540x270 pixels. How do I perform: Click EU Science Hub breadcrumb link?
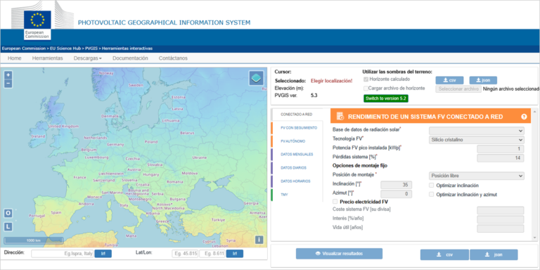tap(65, 49)
